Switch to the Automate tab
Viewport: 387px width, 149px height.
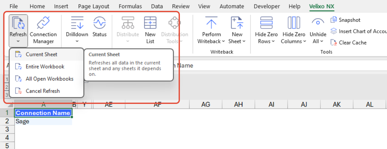pos(232,6)
